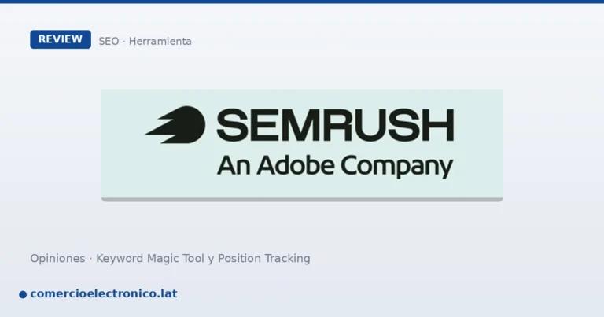Click the dark blue top bar
The image size is (604, 317).
point(302,2)
